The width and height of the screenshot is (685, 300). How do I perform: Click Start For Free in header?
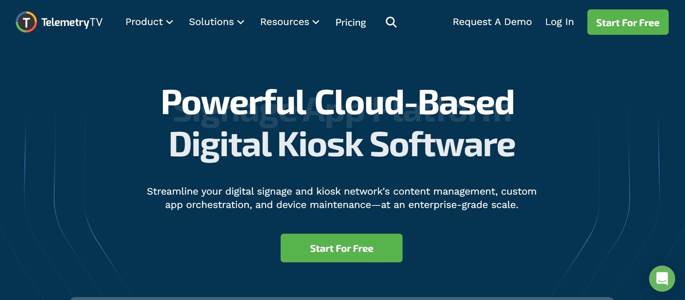tap(628, 22)
